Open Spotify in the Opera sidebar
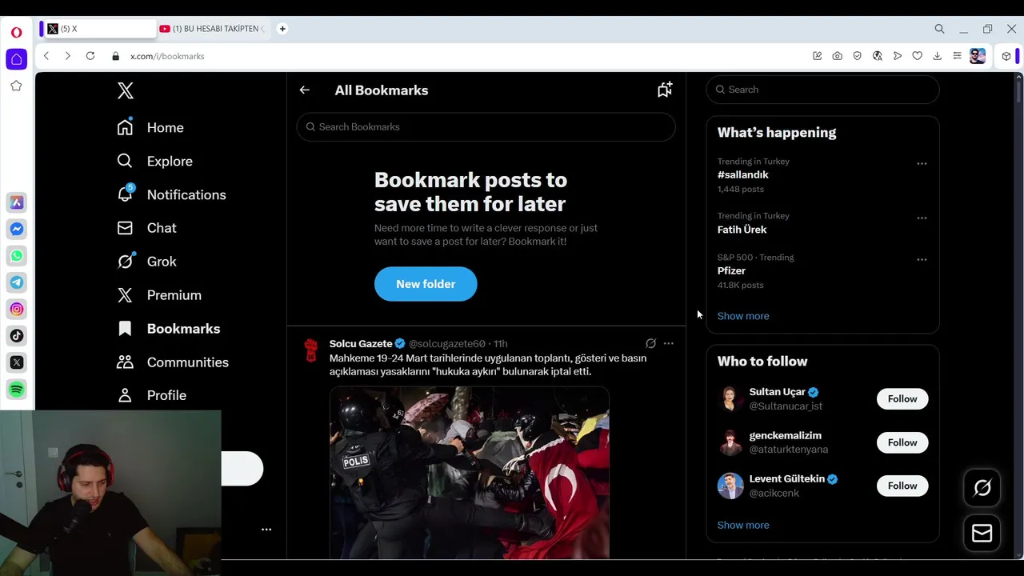This screenshot has height=576, width=1024. [17, 390]
